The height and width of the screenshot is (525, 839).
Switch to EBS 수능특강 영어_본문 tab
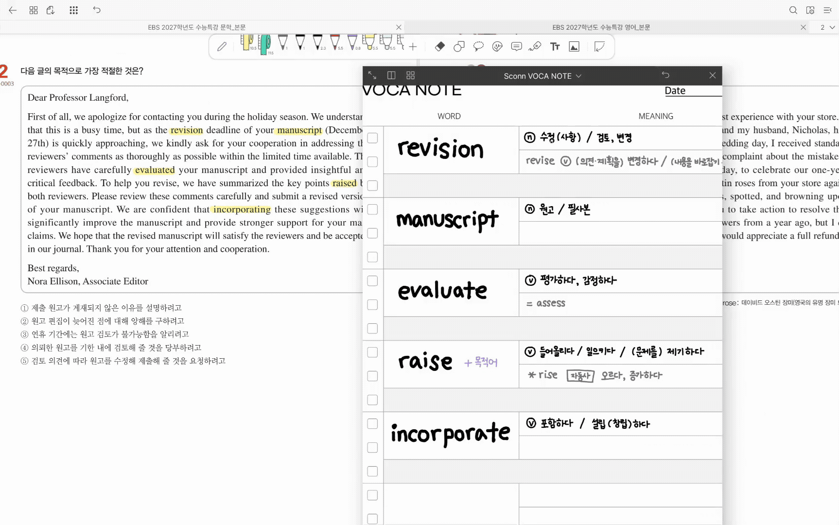[x=601, y=27]
